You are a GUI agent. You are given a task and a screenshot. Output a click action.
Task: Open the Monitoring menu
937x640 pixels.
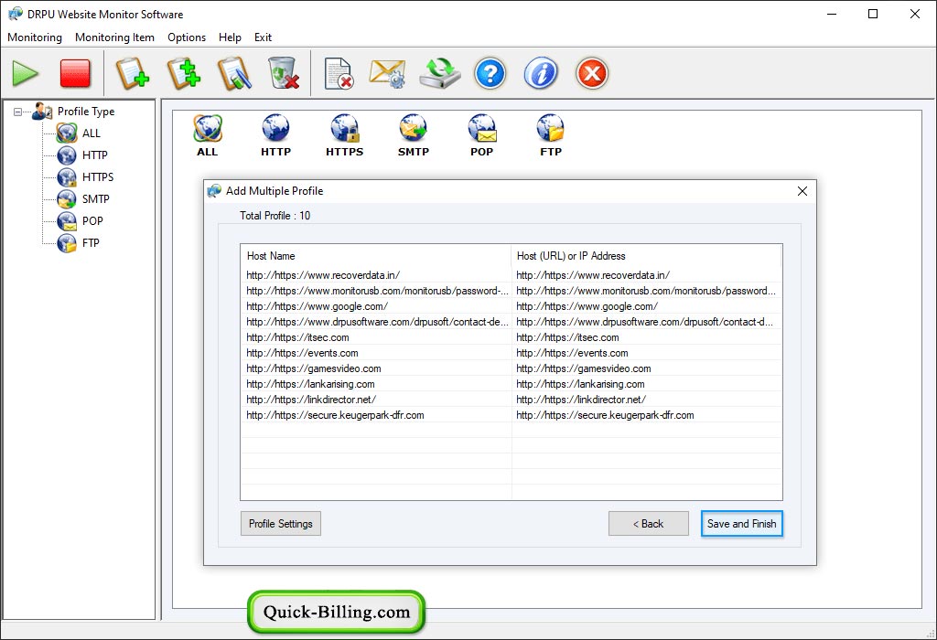tap(35, 37)
